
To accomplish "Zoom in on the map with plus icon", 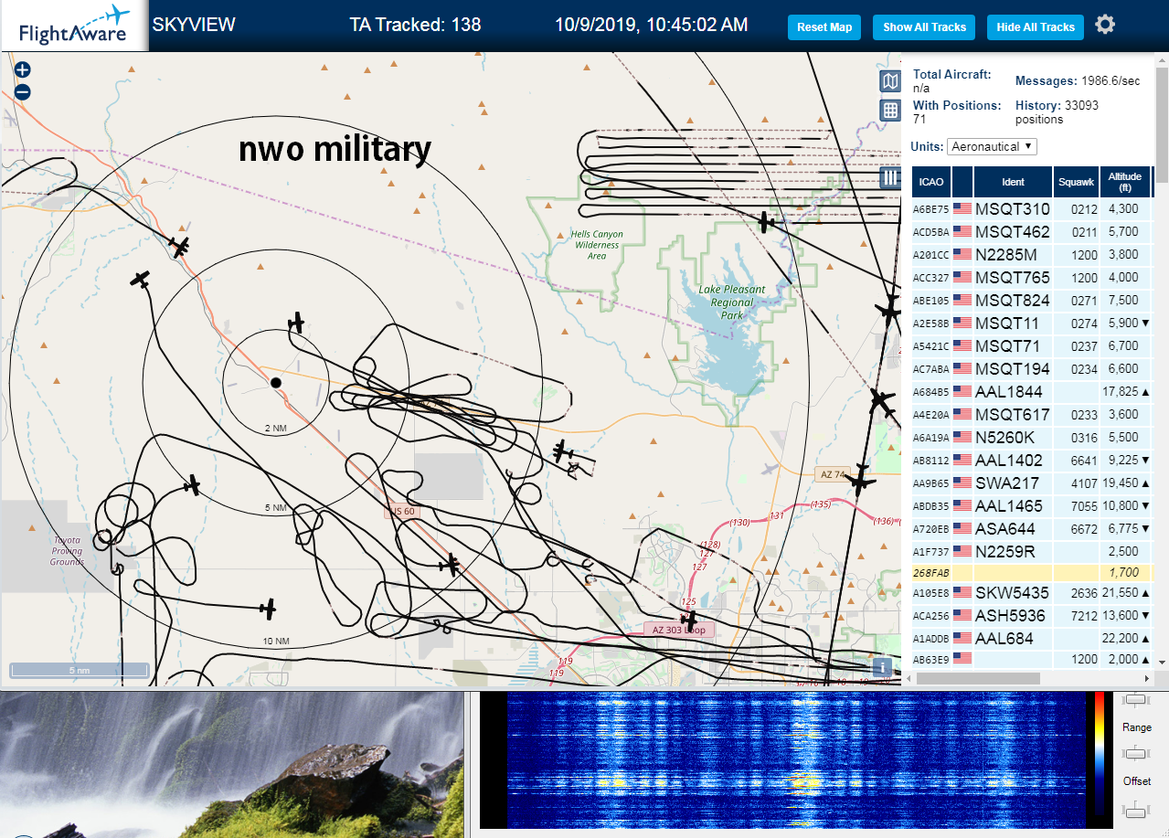I will tap(23, 69).
